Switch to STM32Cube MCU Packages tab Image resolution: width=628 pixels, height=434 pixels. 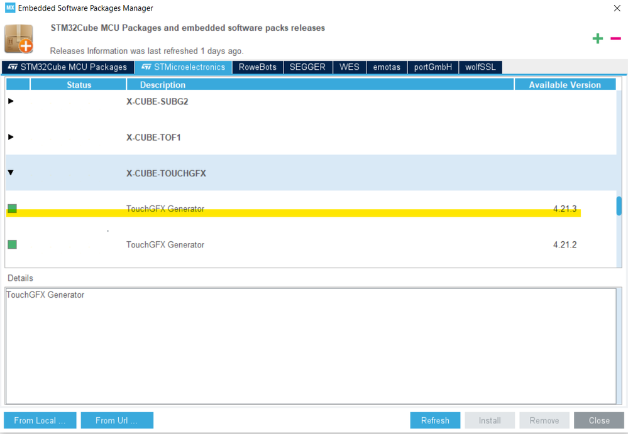pos(68,67)
